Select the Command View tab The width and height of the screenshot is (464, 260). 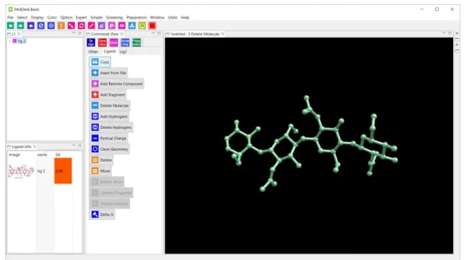point(105,34)
